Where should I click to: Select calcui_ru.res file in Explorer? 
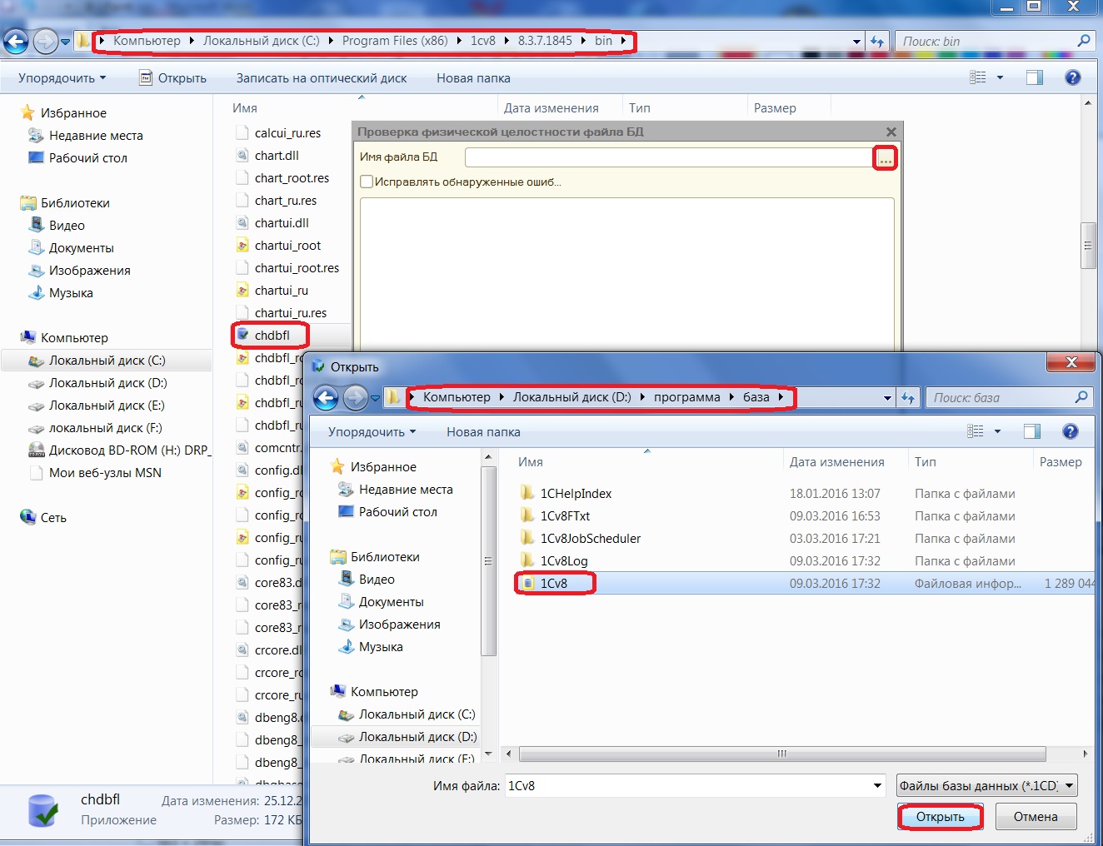tap(279, 132)
